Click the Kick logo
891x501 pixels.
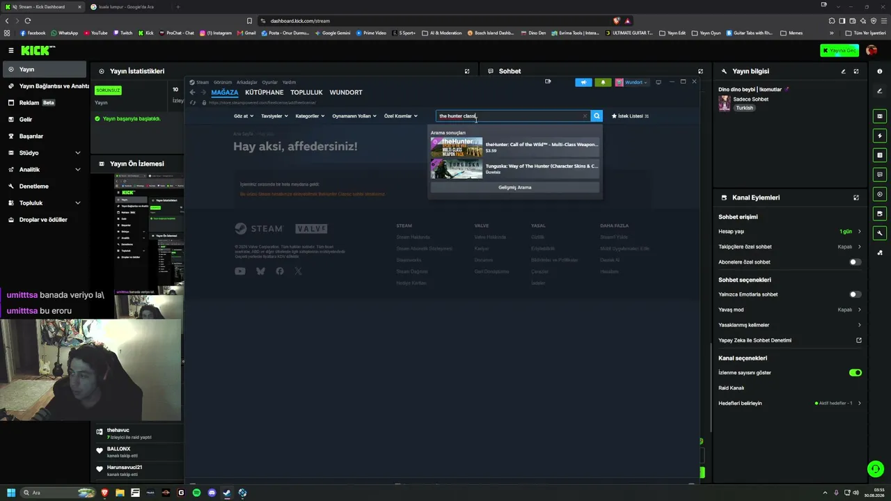coord(38,50)
